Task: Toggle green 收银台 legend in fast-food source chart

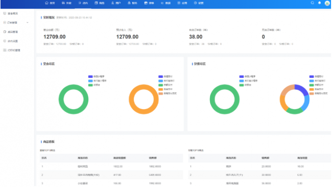Action: tap(245, 85)
